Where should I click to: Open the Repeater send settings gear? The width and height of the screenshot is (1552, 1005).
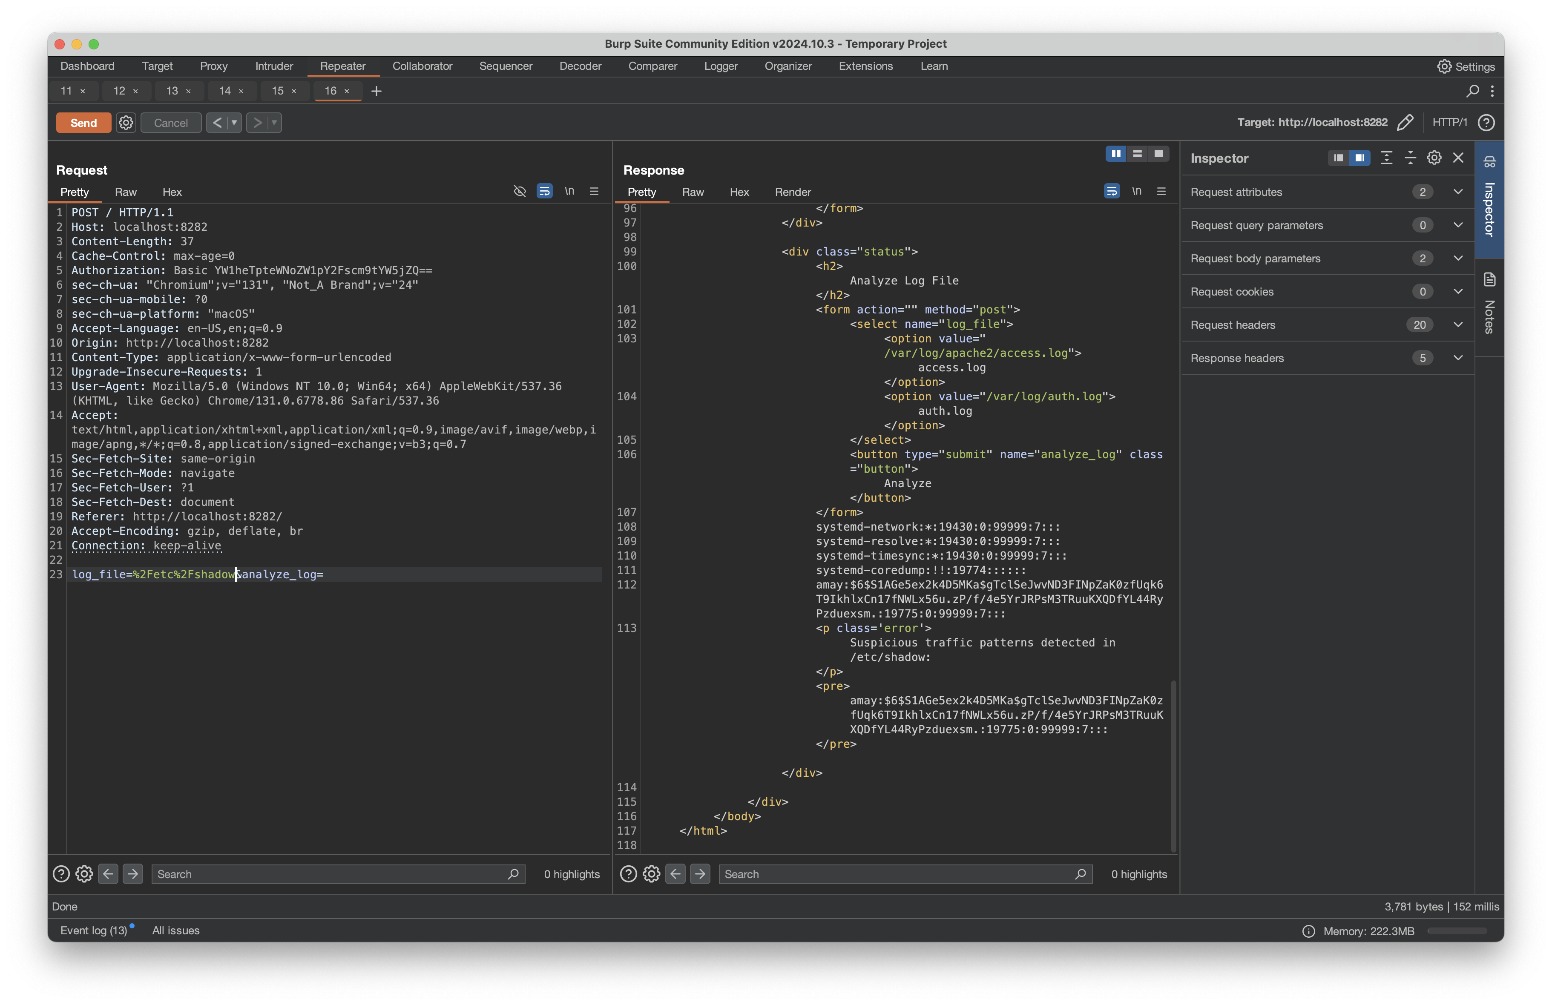coord(126,123)
